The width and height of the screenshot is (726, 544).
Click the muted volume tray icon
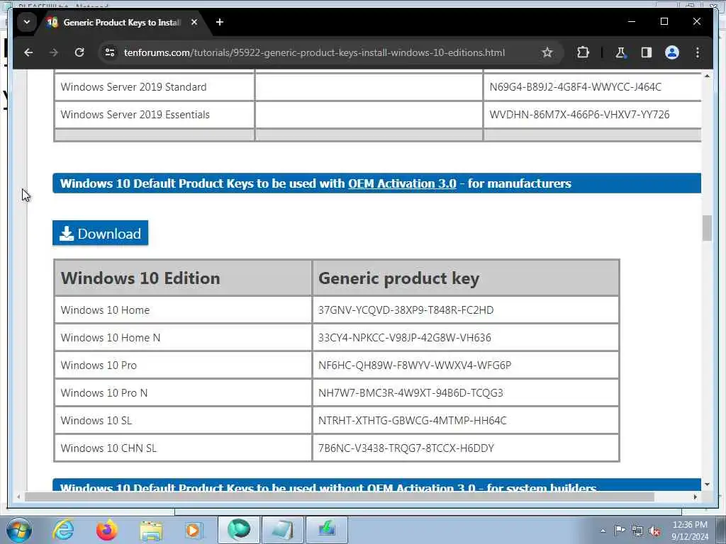pos(654,531)
